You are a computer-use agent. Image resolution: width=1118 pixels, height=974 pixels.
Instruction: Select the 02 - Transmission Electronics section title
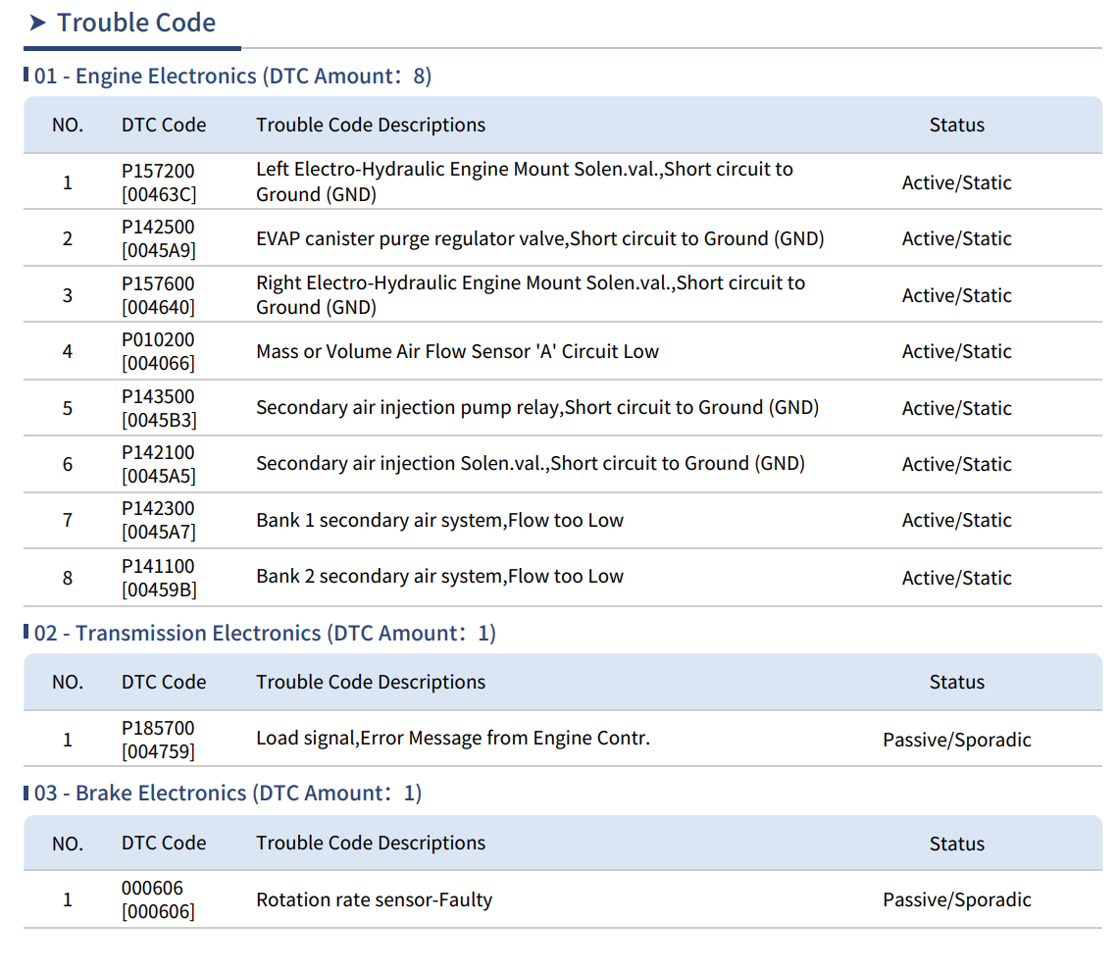point(265,634)
